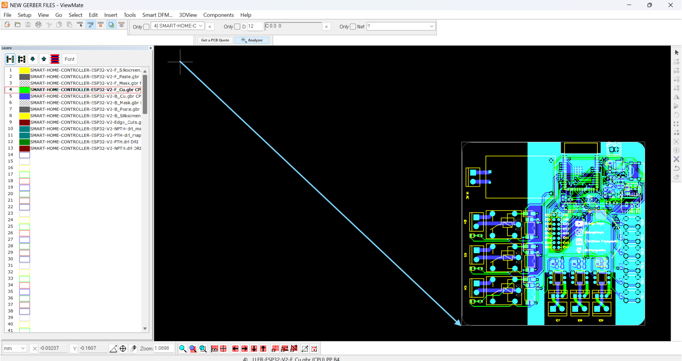Check the Only checkbox beside Net field
Viewport: 682px width, 361px height.
point(353,27)
